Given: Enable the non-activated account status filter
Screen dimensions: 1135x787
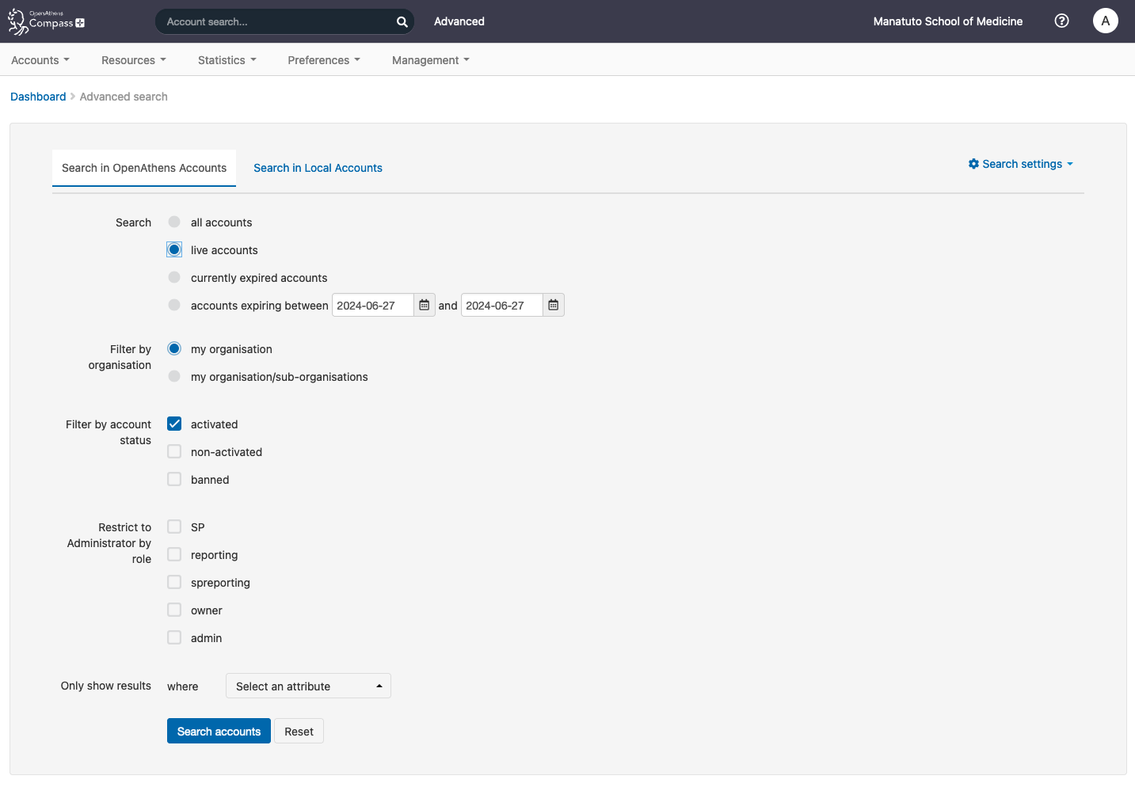Looking at the screenshot, I should coord(173,451).
